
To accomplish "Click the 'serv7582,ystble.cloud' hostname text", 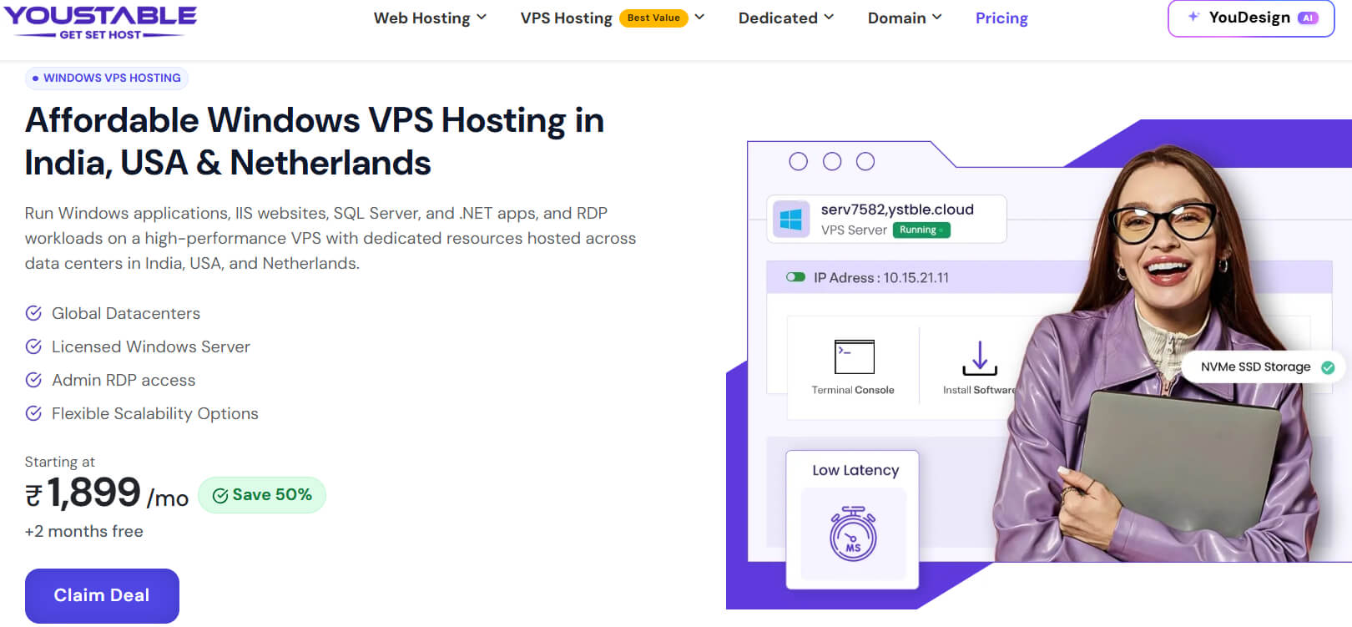I will pyautogui.click(x=897, y=210).
